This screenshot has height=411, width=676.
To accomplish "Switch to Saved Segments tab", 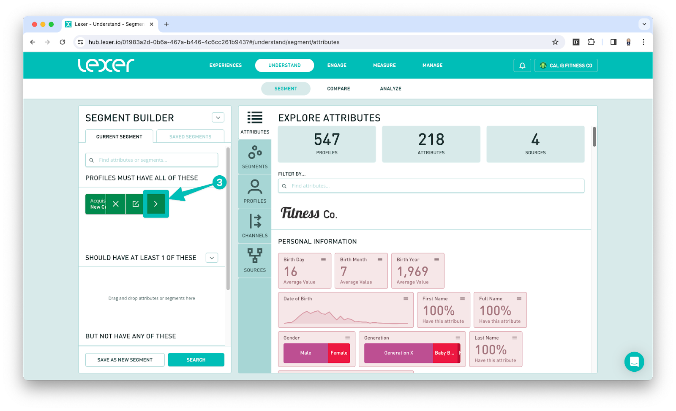I will [190, 136].
